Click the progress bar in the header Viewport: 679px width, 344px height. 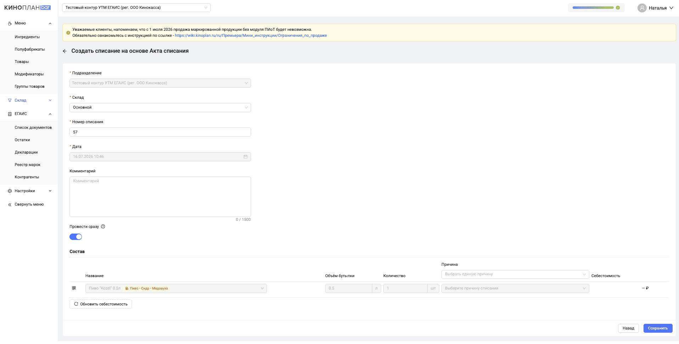point(593,7)
